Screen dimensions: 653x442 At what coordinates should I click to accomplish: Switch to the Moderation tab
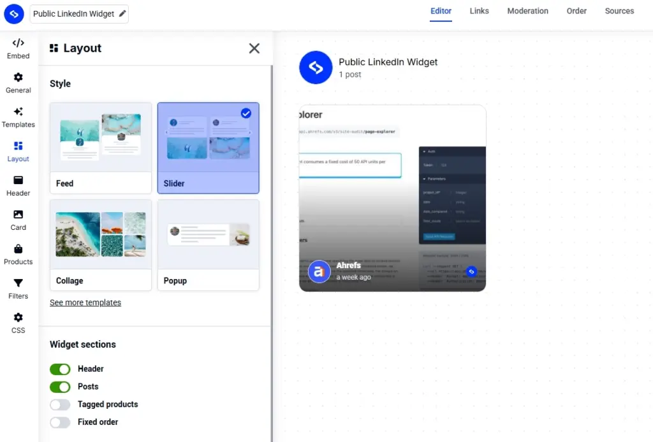tap(527, 11)
